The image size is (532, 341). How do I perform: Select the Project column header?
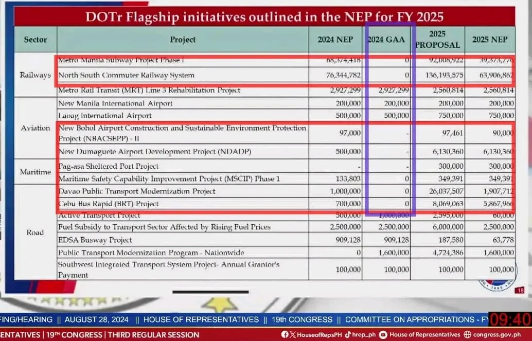[x=183, y=40]
